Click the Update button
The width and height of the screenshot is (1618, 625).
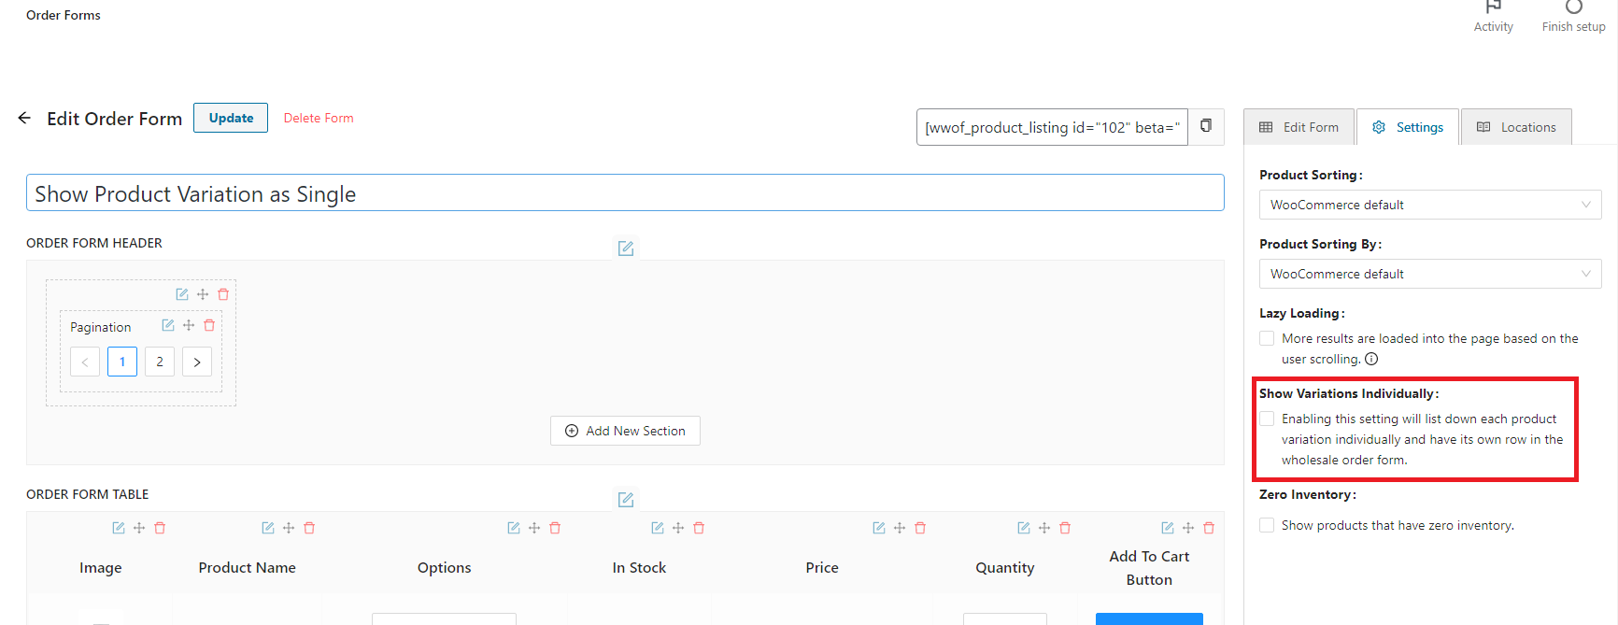click(x=231, y=118)
